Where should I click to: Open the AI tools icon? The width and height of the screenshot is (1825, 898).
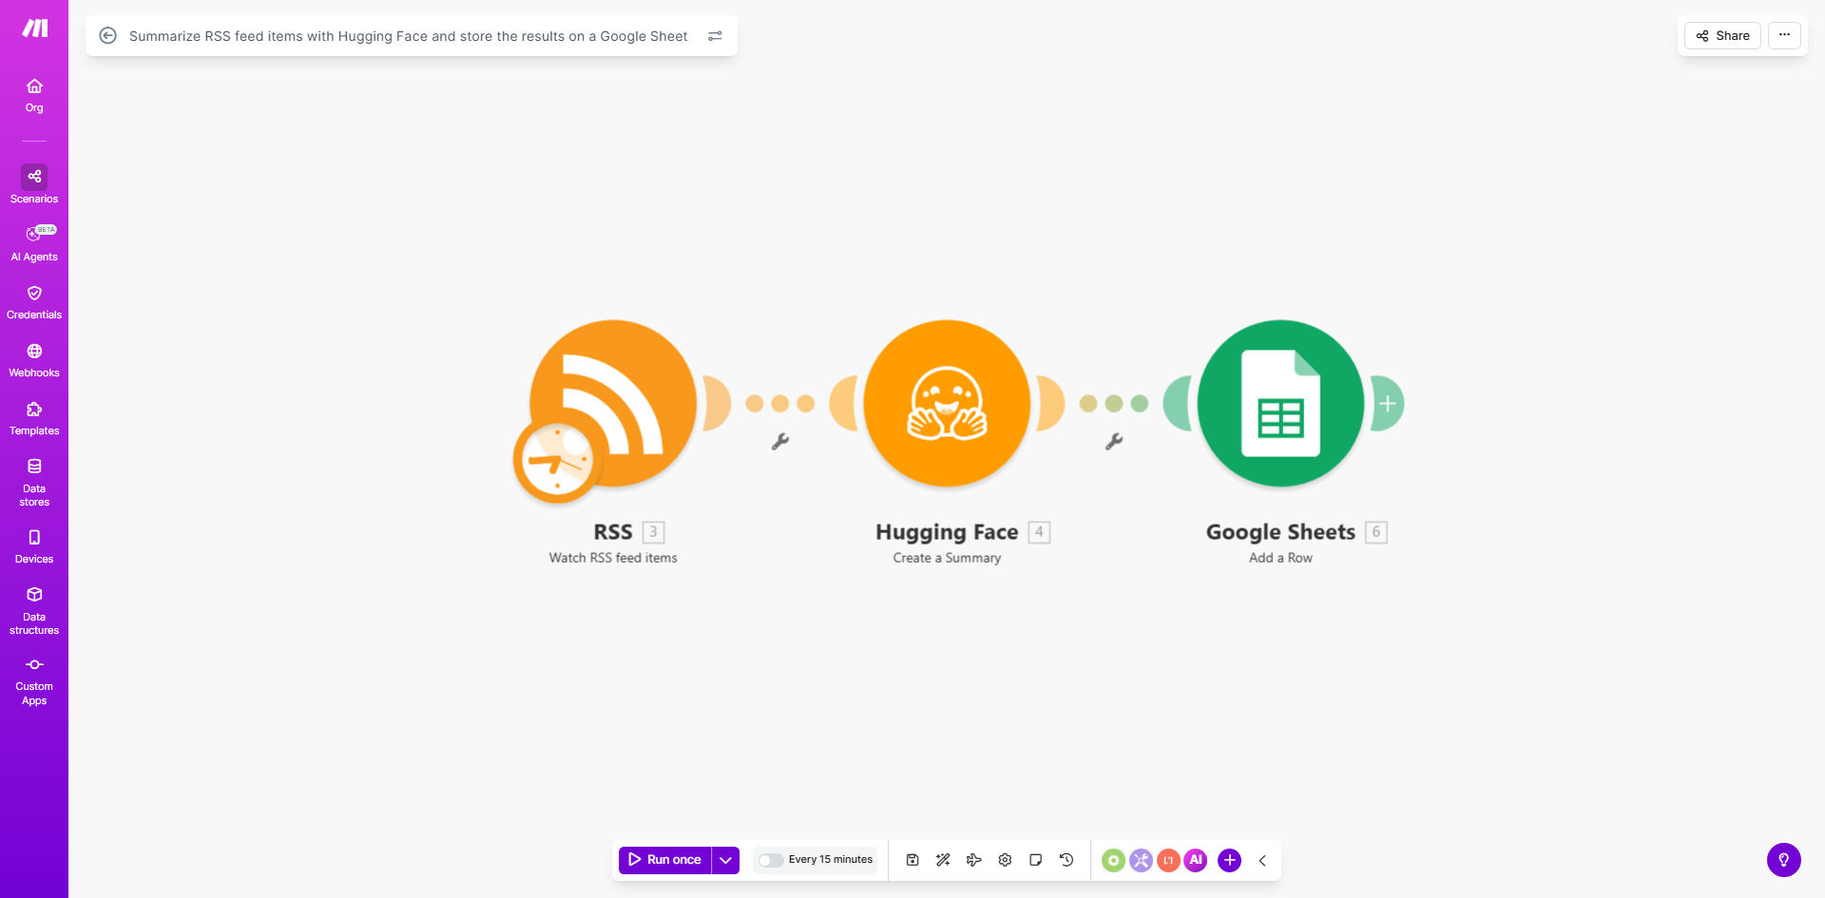click(1196, 860)
